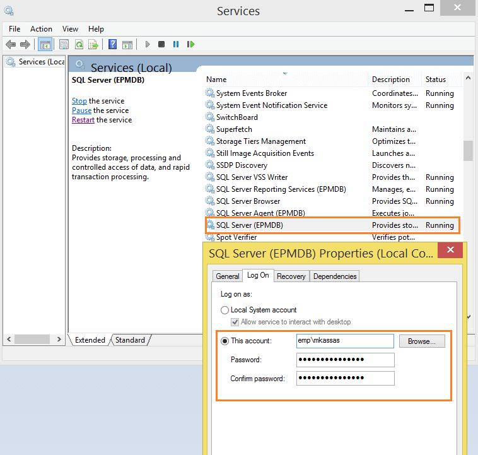Open Help via the blue question mark icon
Viewport: 478px width, 455px height.
pos(112,45)
